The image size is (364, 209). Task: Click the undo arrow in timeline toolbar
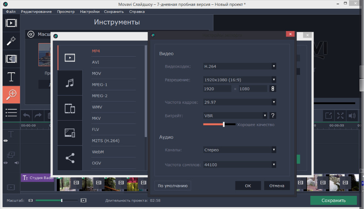pos(26,115)
